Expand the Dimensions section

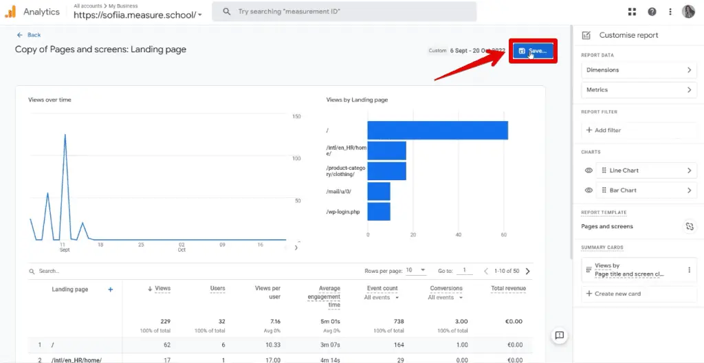click(639, 70)
